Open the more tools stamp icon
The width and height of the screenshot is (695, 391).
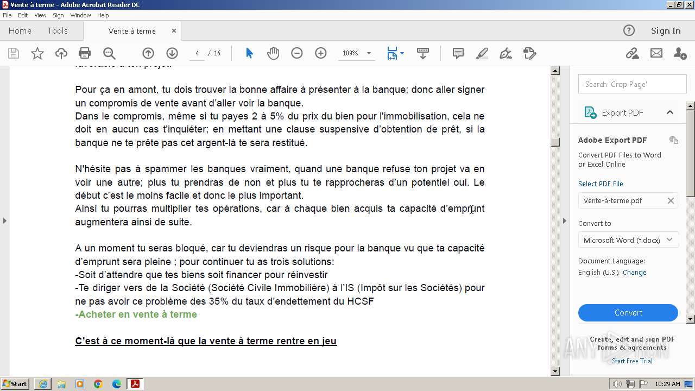click(x=529, y=53)
